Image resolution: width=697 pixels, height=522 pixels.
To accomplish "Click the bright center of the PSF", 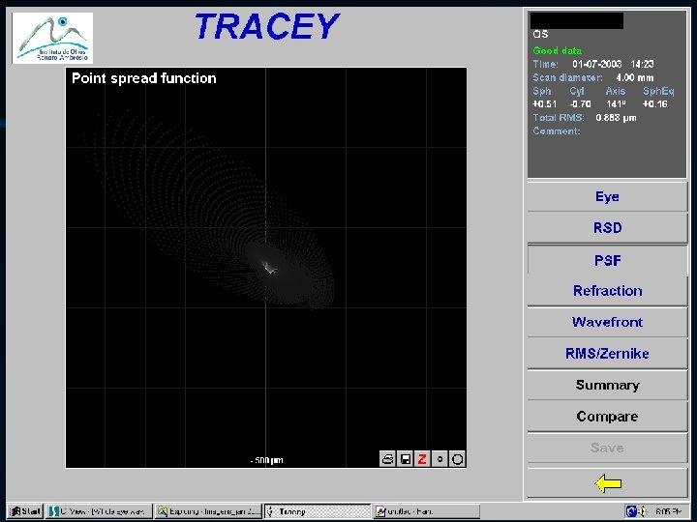I will pos(268,268).
